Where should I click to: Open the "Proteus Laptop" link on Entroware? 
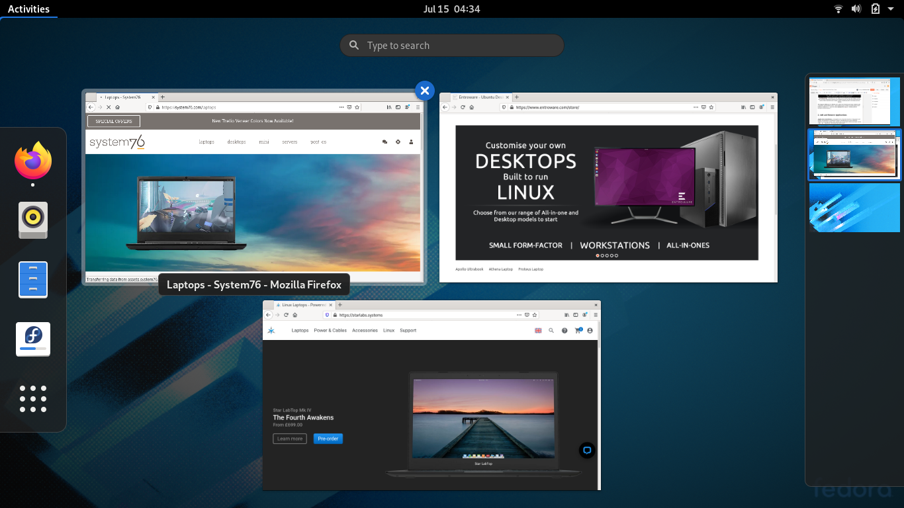531,269
